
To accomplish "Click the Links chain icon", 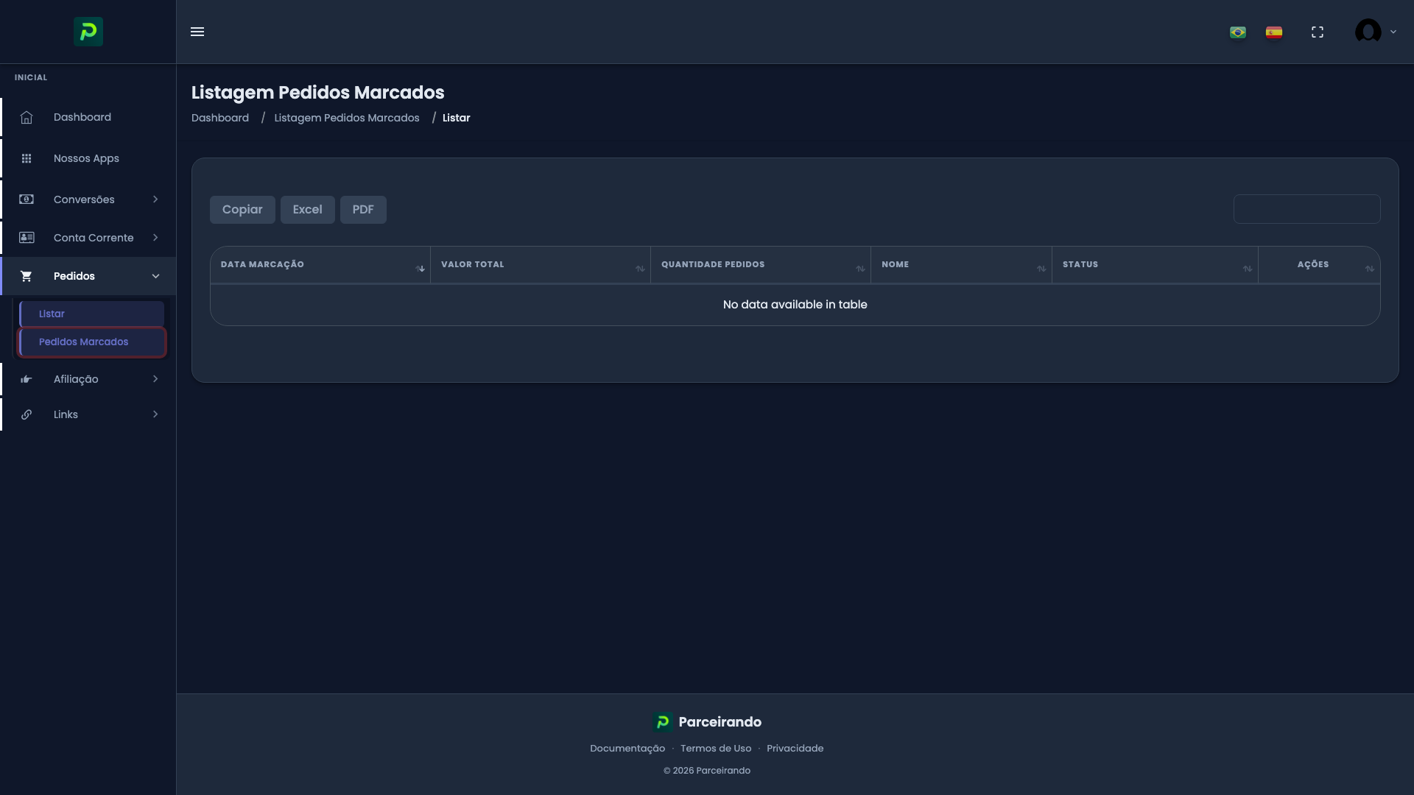I will click(x=27, y=414).
